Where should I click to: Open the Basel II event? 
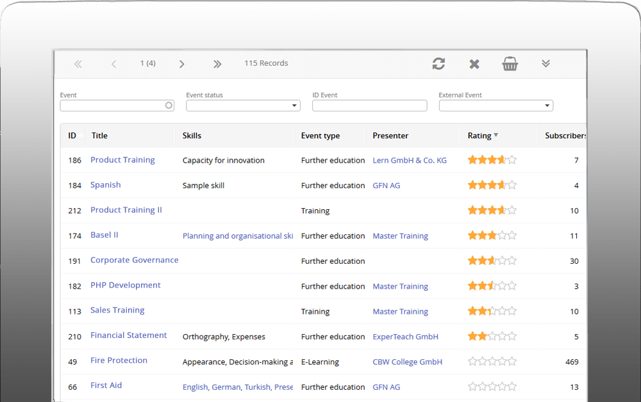(x=104, y=235)
